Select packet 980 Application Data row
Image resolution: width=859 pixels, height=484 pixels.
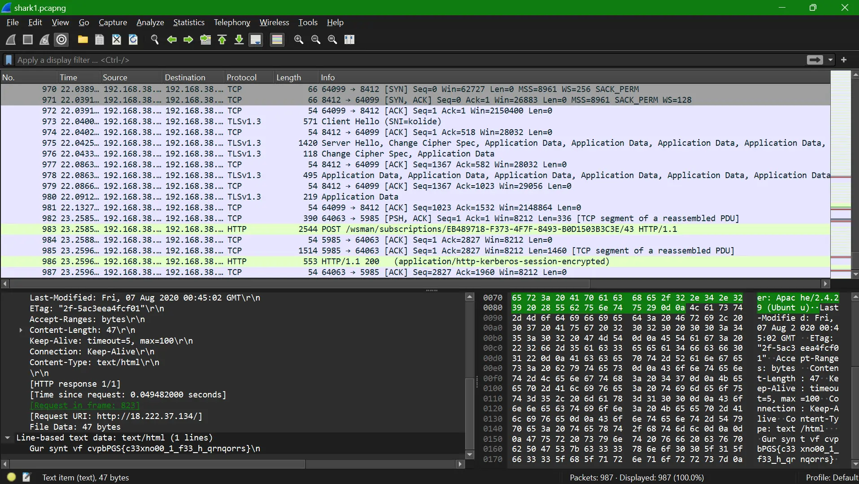coord(415,197)
